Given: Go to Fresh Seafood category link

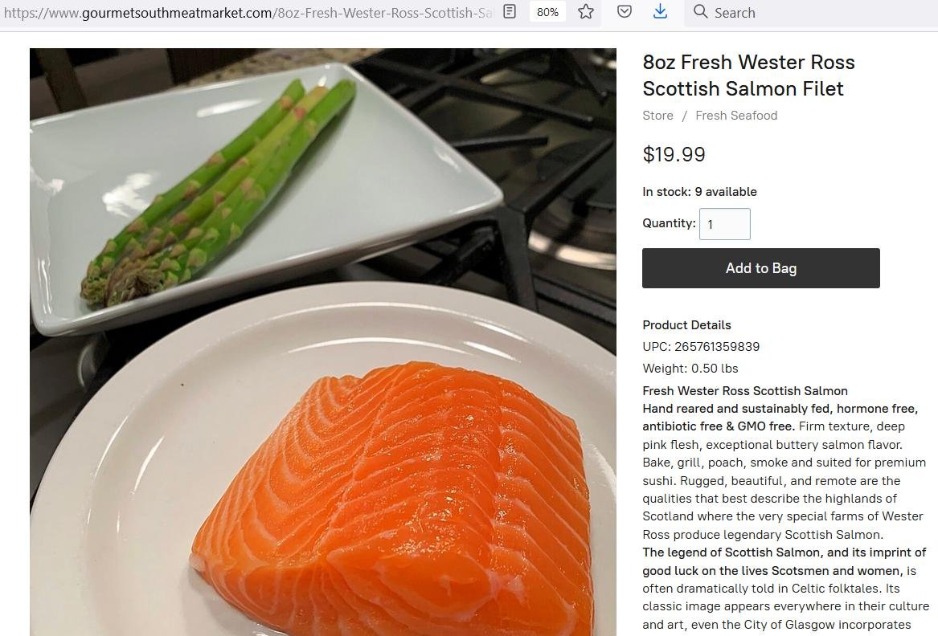Looking at the screenshot, I should (736, 116).
